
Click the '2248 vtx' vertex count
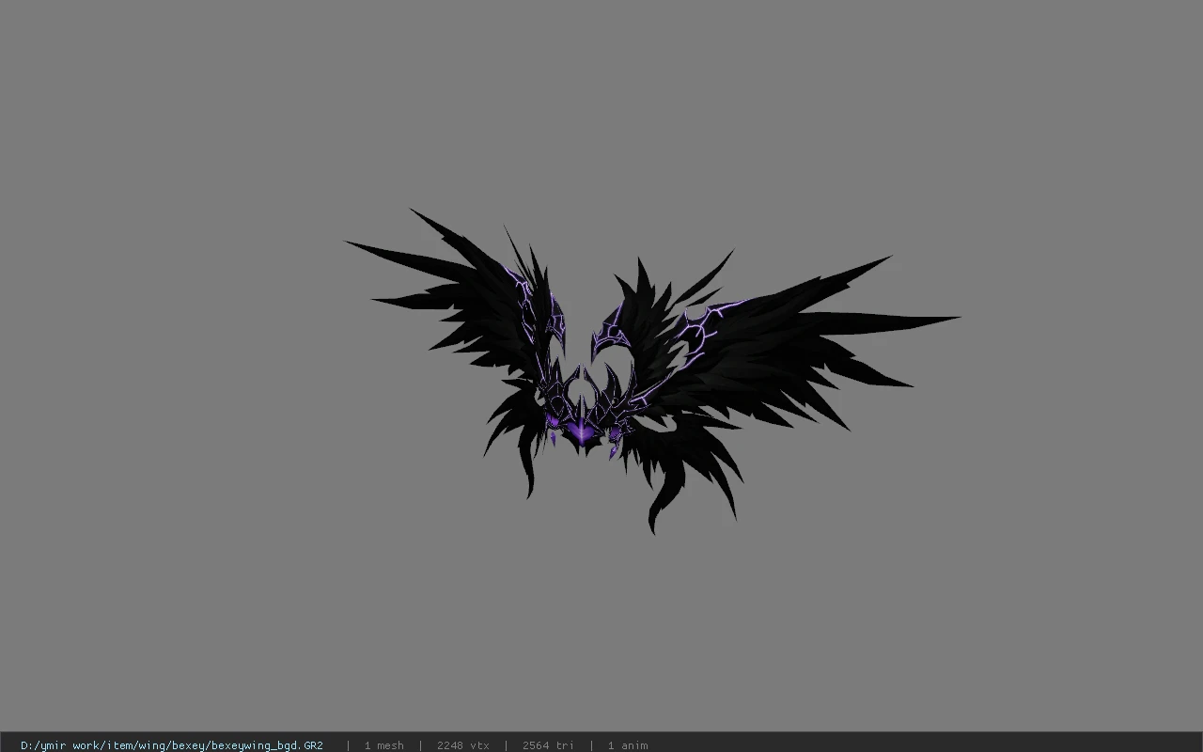462,745
